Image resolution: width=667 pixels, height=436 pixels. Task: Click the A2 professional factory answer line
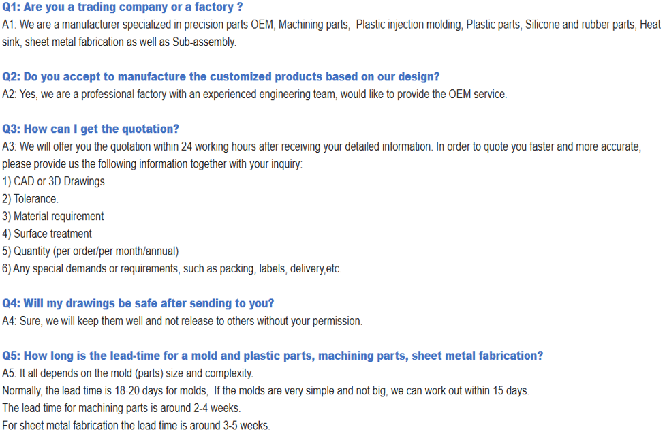click(x=254, y=94)
